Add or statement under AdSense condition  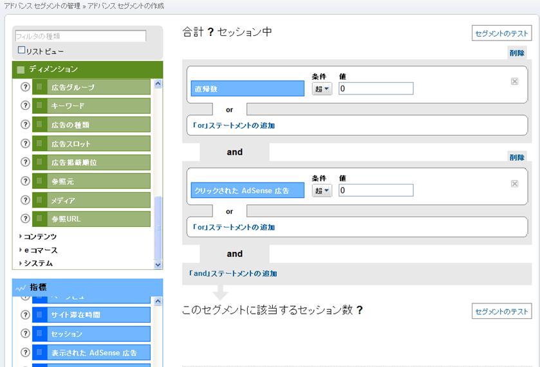[234, 228]
